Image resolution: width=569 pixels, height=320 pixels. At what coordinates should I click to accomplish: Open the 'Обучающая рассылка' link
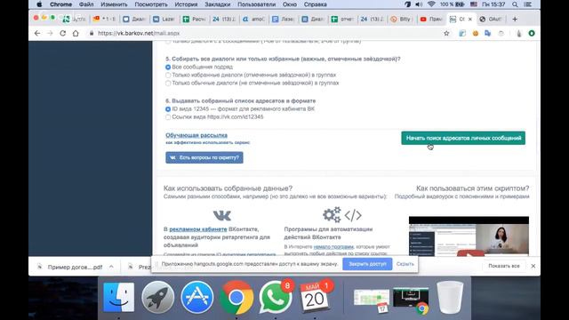click(x=196, y=135)
